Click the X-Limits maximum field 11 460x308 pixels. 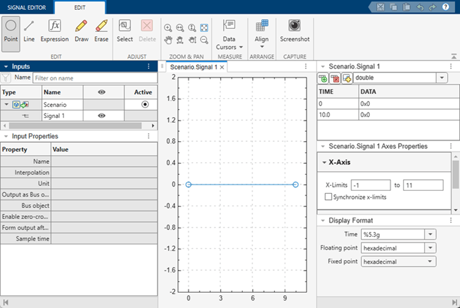tap(423, 185)
